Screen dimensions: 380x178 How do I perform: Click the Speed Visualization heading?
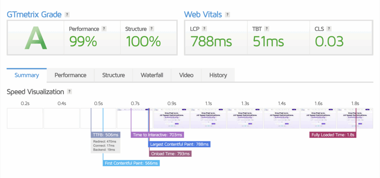[x=35, y=92]
